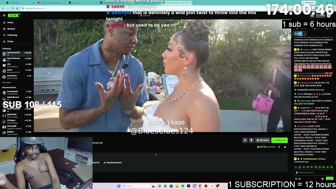Open the AdrienBroner recommended channel

point(17,98)
